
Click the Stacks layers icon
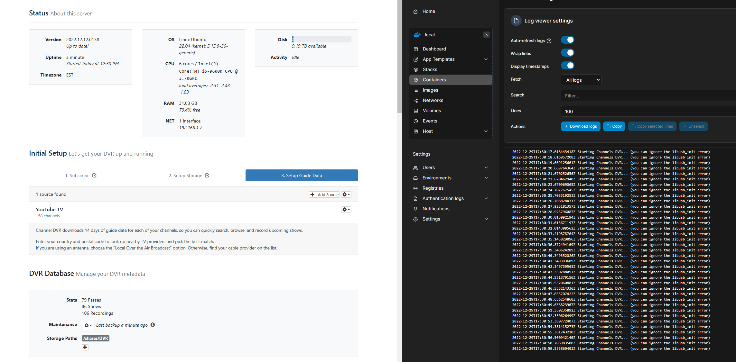click(416, 70)
